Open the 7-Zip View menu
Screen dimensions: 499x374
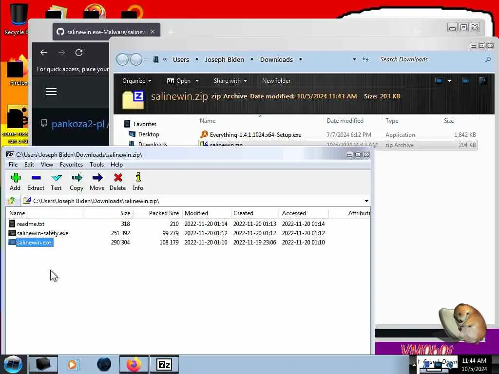[47, 165]
